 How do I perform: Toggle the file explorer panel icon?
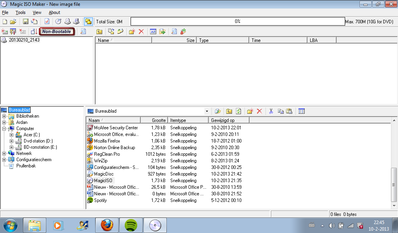point(88,21)
